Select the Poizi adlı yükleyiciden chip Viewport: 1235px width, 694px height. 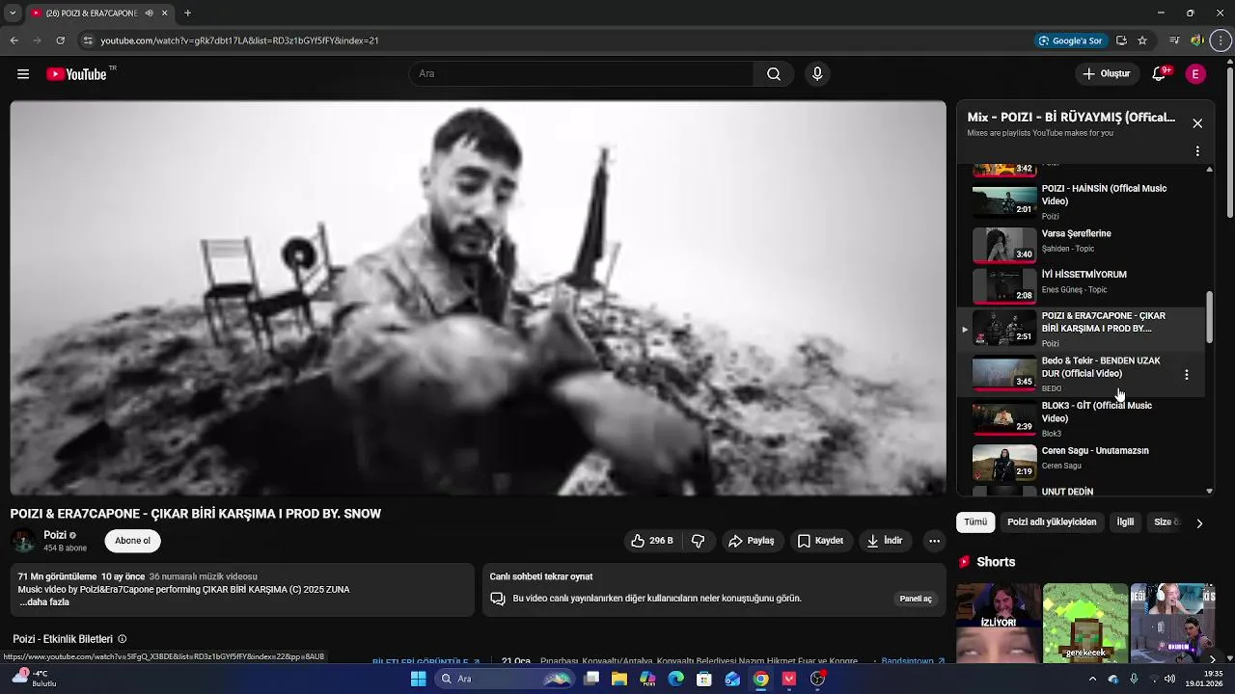click(x=1052, y=522)
